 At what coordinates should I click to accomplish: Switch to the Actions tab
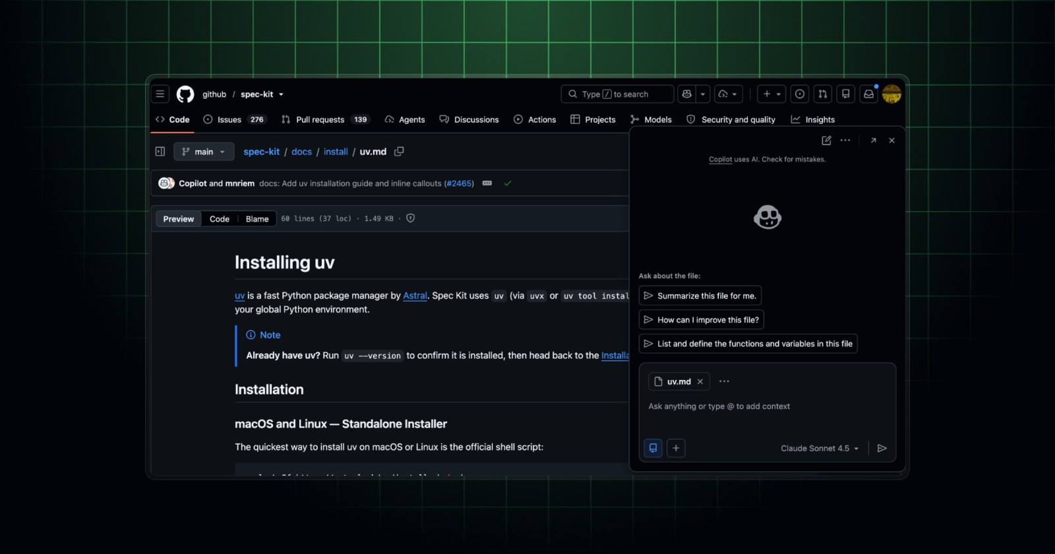[535, 119]
